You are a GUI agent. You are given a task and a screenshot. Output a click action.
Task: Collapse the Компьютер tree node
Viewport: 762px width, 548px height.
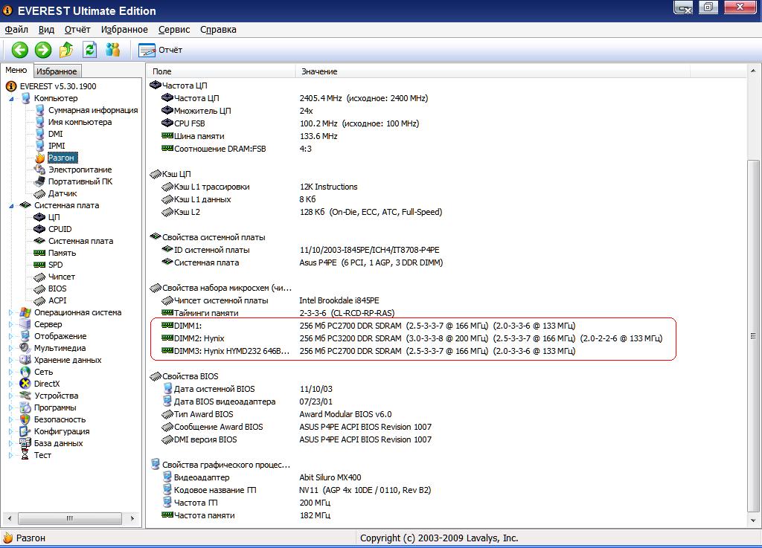11,99
